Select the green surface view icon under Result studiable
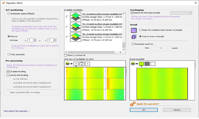Viewport: 199px width, 119px height. (141, 64)
